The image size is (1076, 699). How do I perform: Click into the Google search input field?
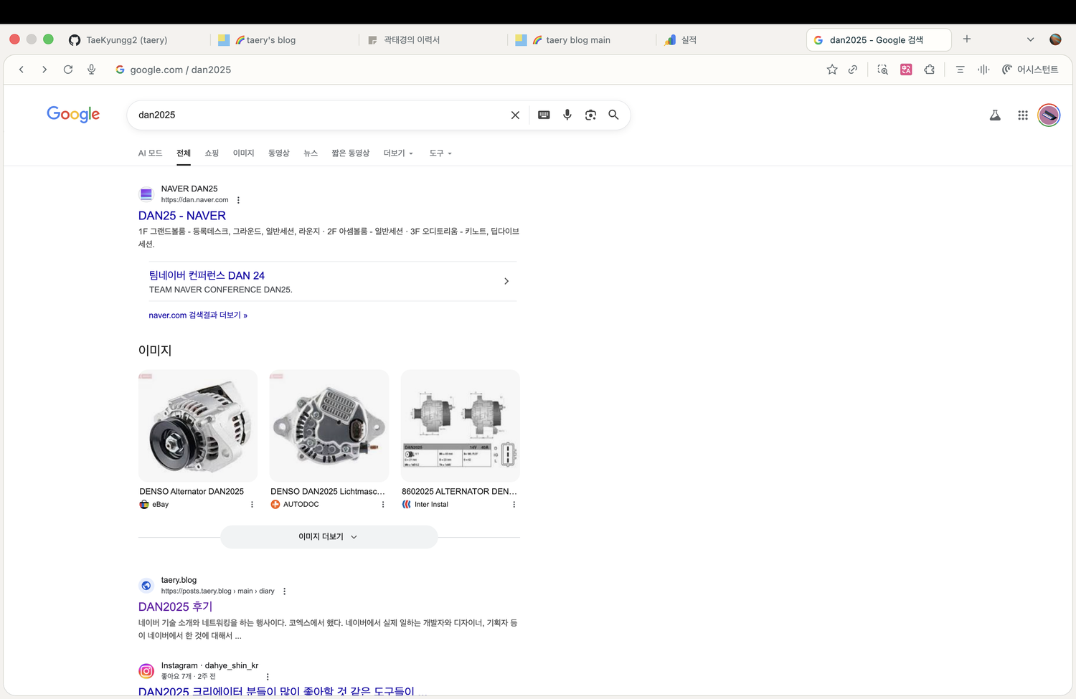pos(316,115)
